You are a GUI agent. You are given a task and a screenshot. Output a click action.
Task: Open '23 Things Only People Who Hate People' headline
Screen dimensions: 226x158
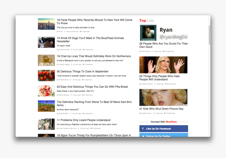point(160,78)
